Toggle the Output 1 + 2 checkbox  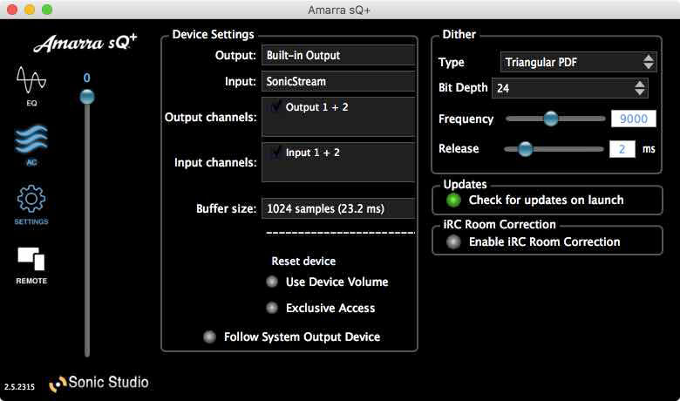point(275,106)
